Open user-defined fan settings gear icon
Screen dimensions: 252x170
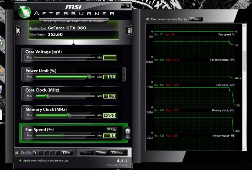(x=128, y=133)
